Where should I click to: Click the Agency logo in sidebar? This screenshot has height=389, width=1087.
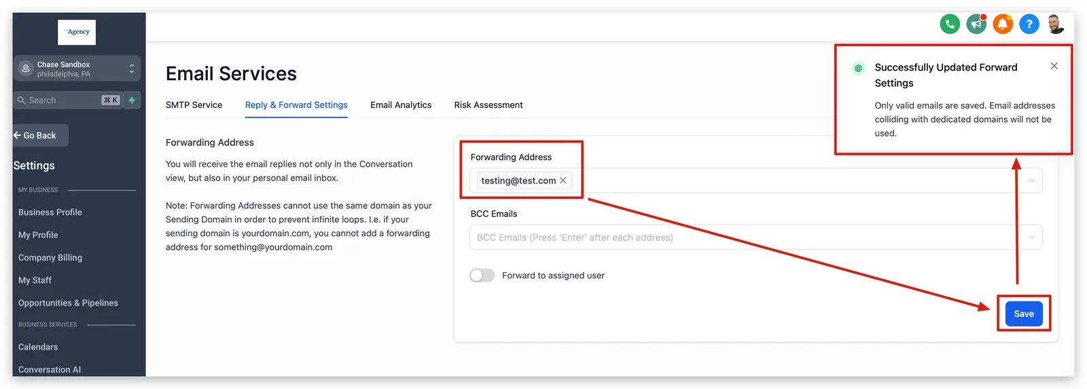pos(77,32)
